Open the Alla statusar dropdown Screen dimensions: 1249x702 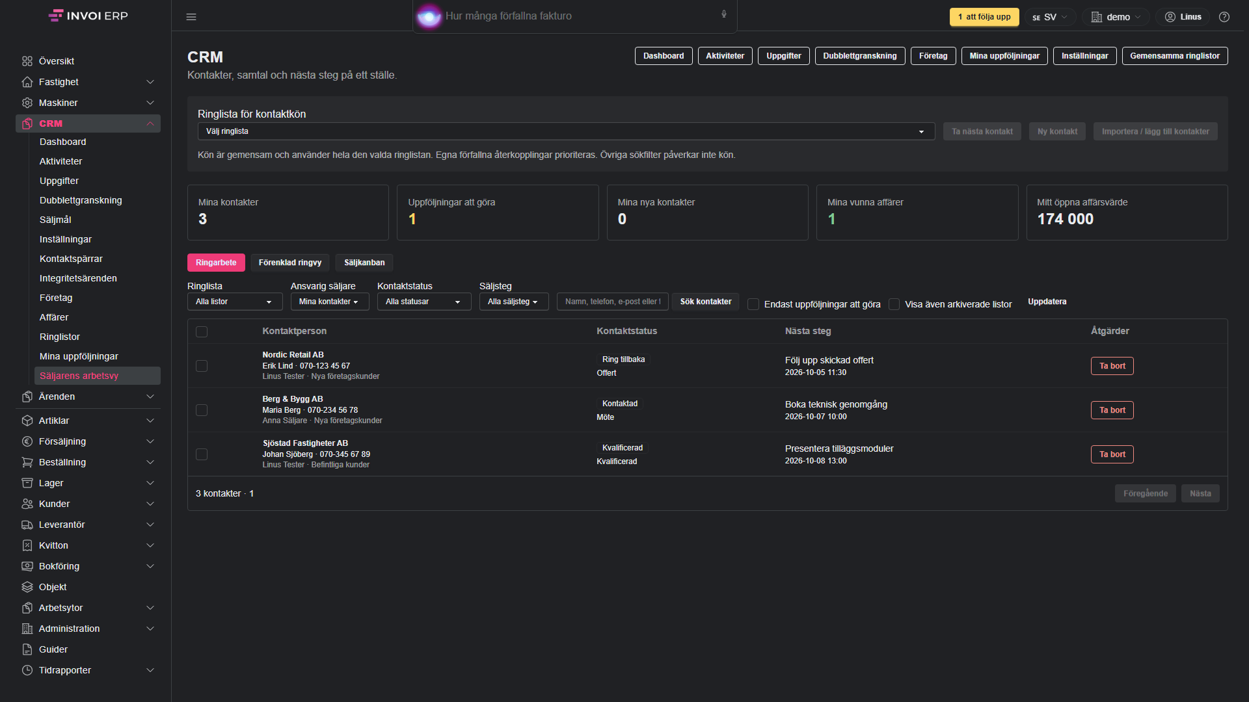(424, 302)
